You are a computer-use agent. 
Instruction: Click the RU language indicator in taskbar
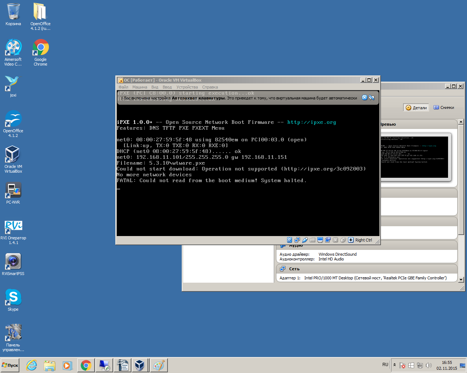tap(385, 365)
